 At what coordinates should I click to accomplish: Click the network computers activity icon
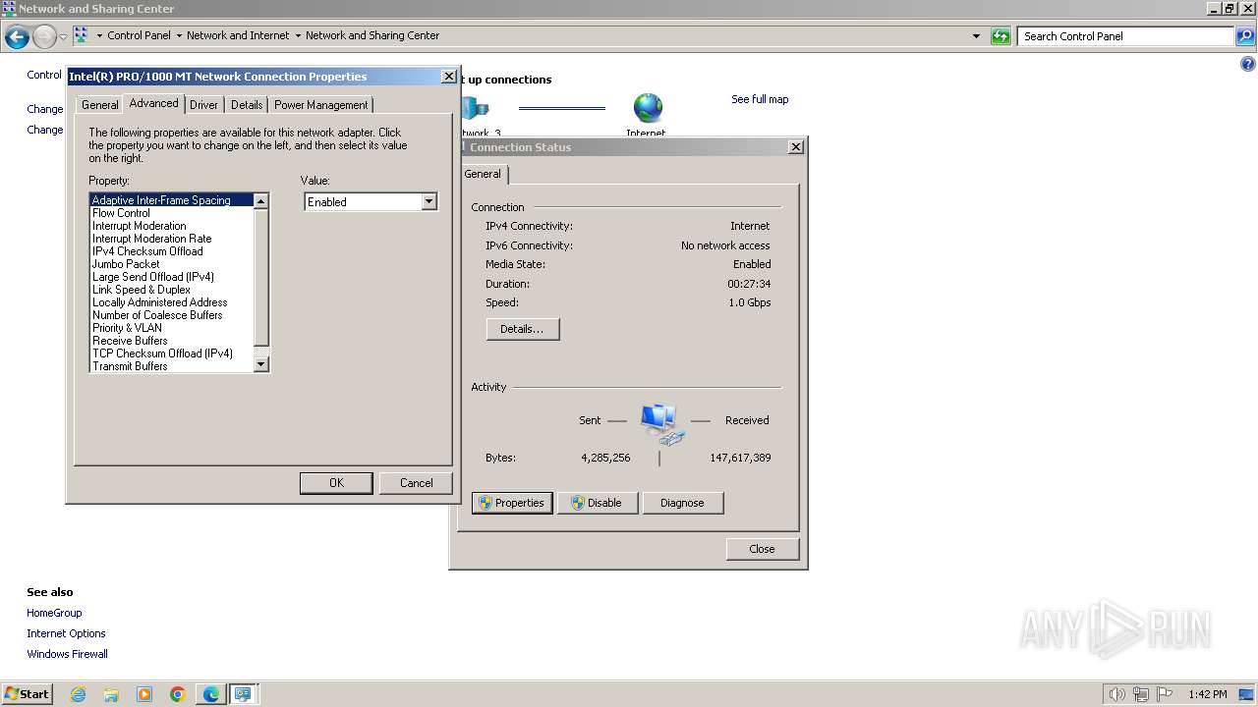click(660, 423)
